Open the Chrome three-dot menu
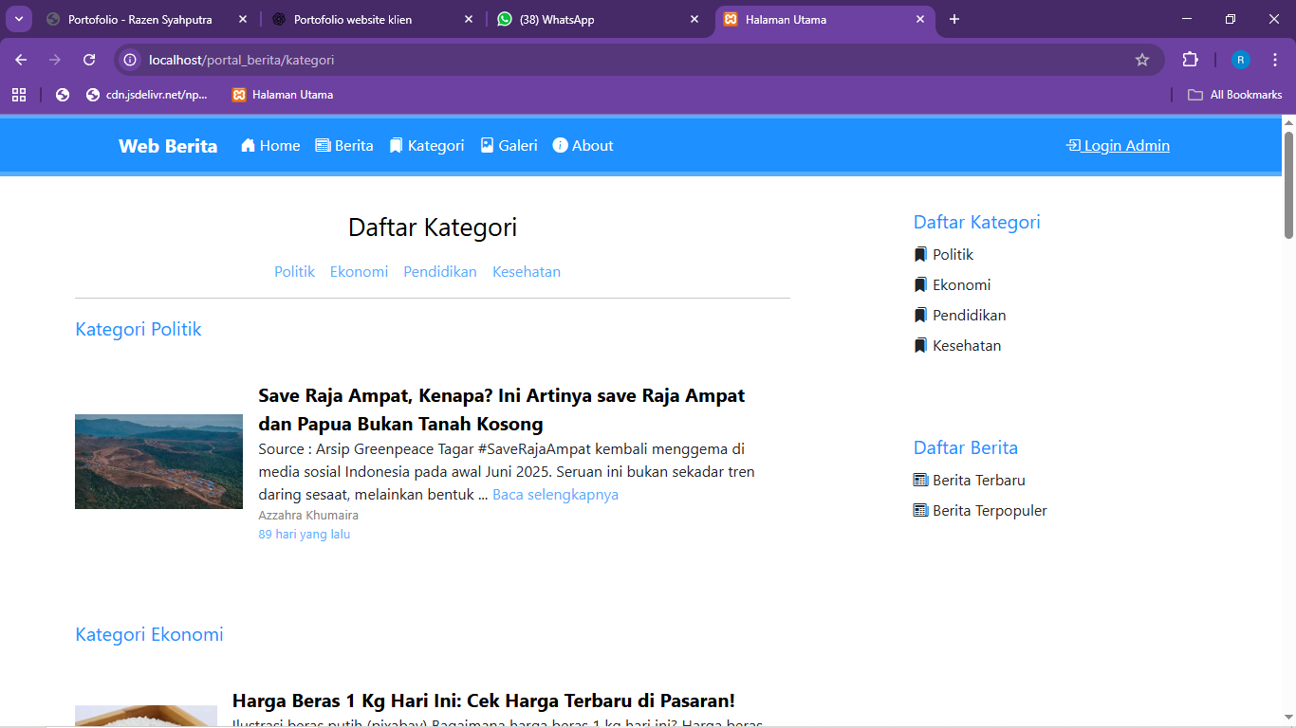Viewport: 1296px width, 728px height. (x=1275, y=59)
